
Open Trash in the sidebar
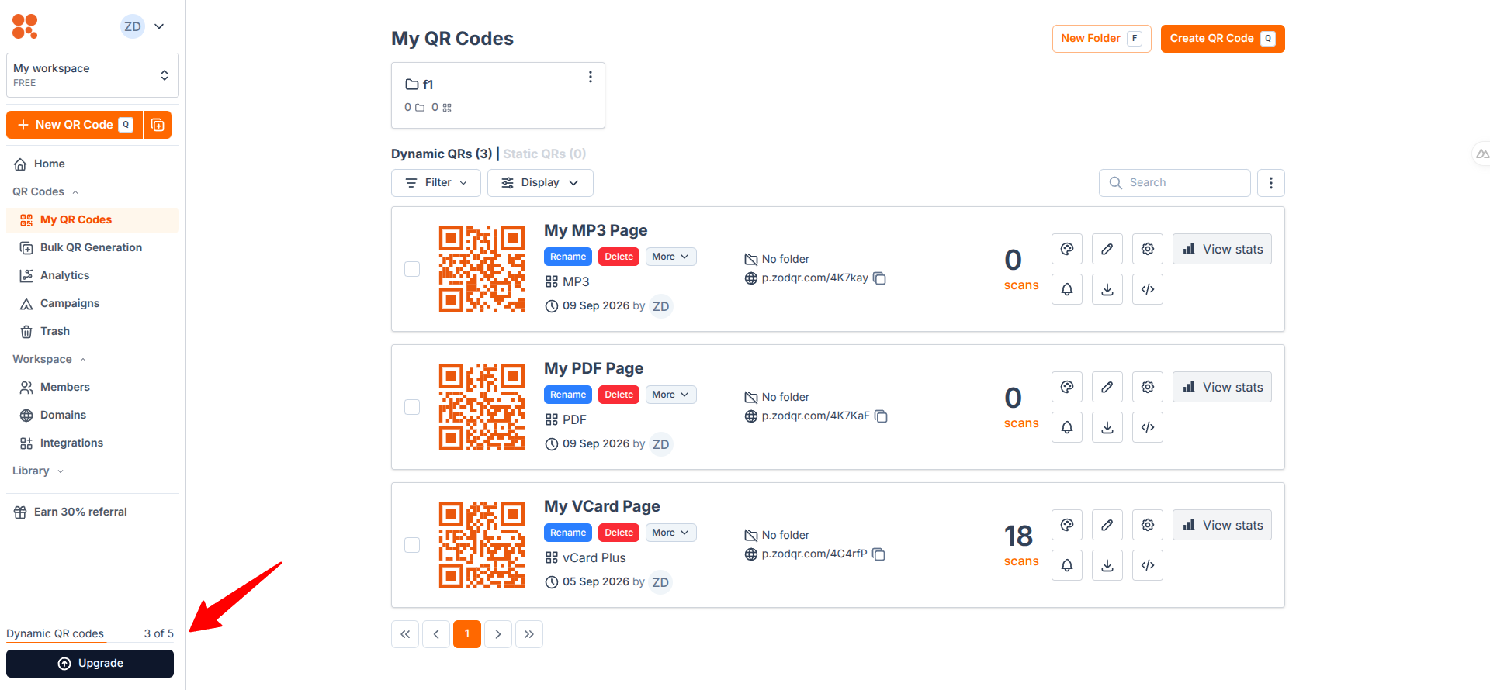click(x=92, y=331)
